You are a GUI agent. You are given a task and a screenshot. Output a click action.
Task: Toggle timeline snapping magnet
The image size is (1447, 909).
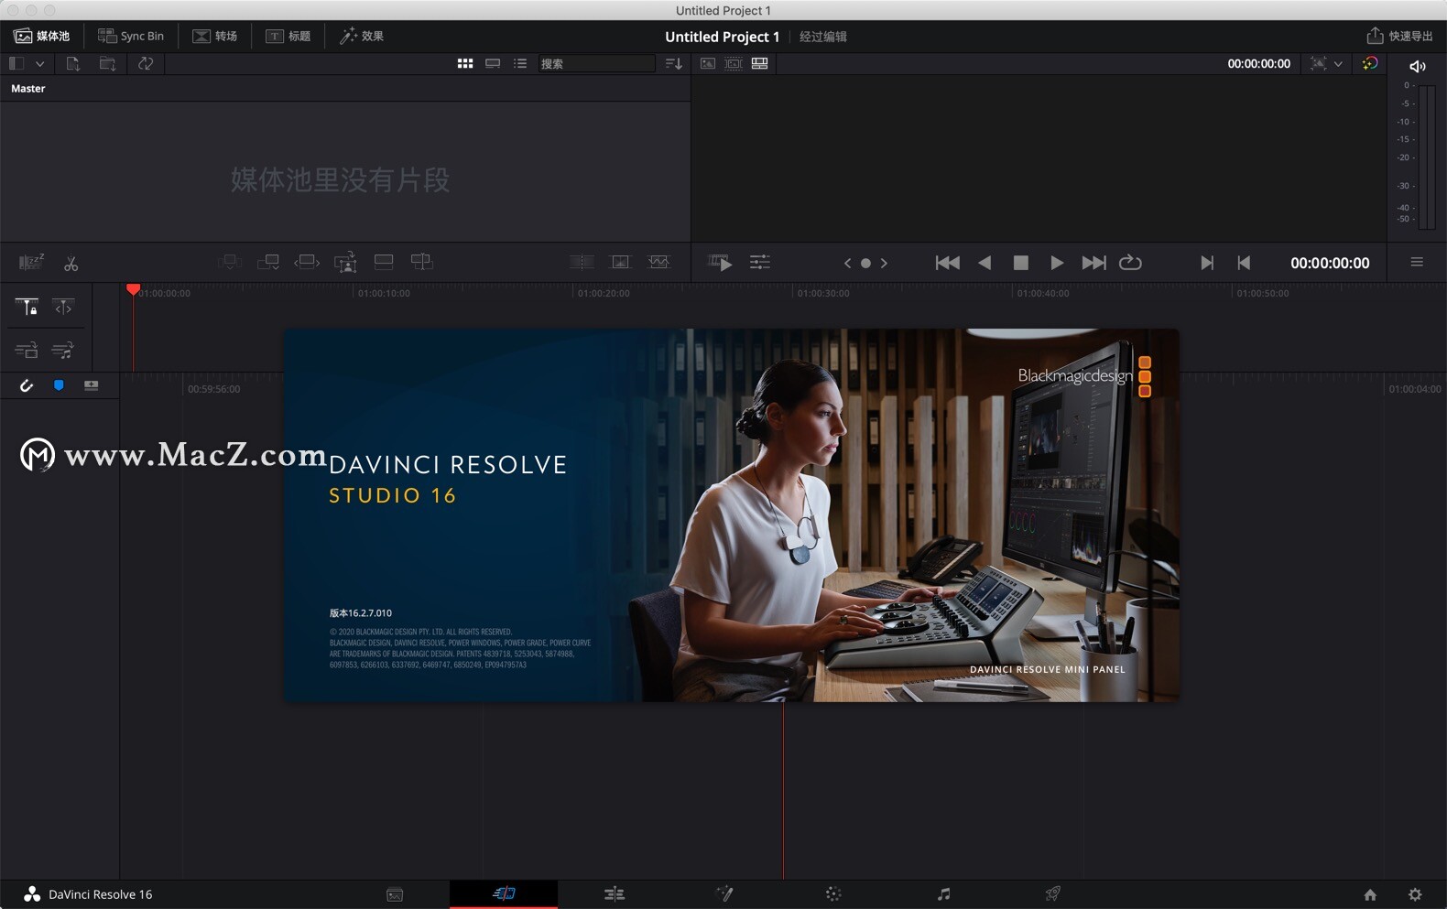27,385
